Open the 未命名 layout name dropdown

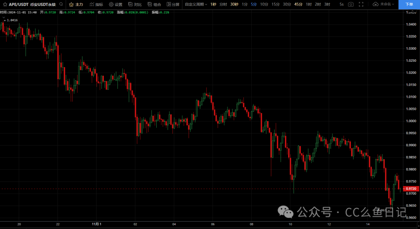pos(388,4)
